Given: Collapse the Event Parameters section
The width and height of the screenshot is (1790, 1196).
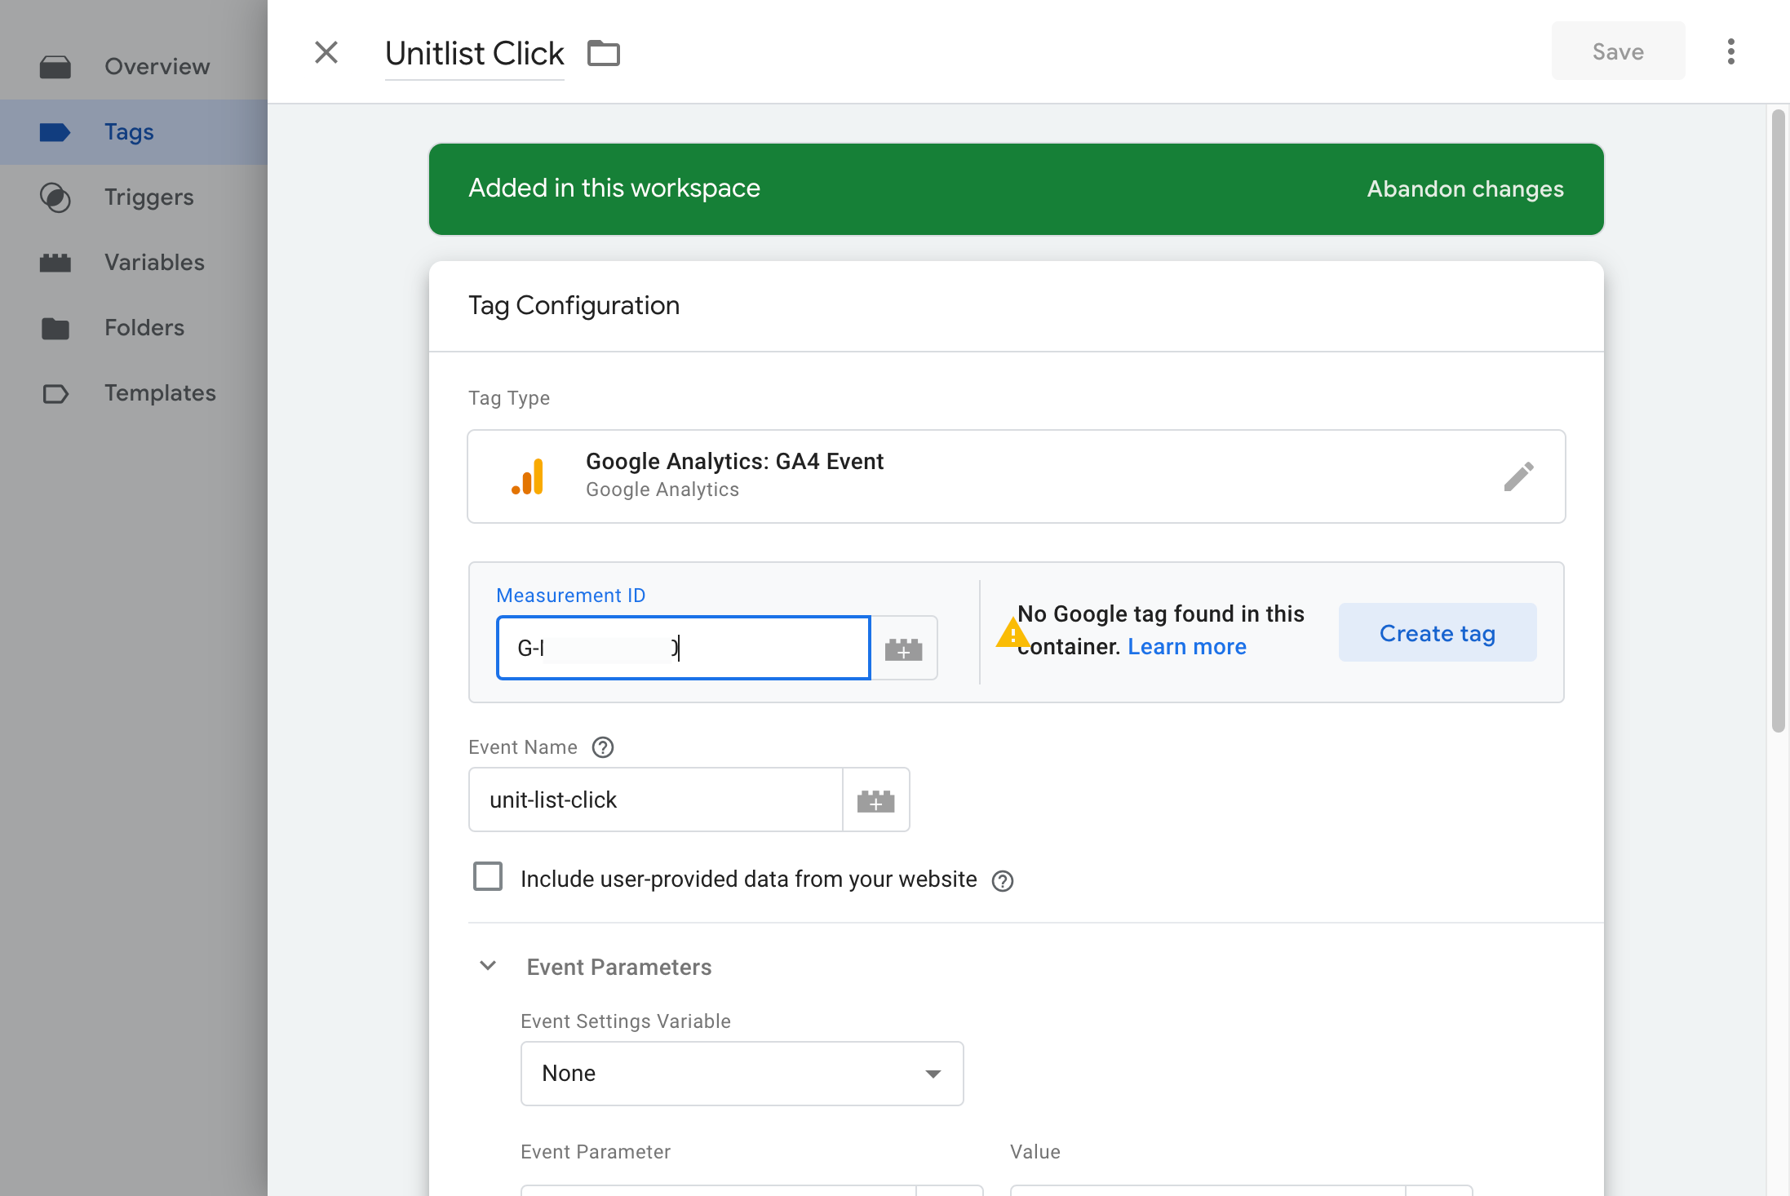Looking at the screenshot, I should point(488,966).
